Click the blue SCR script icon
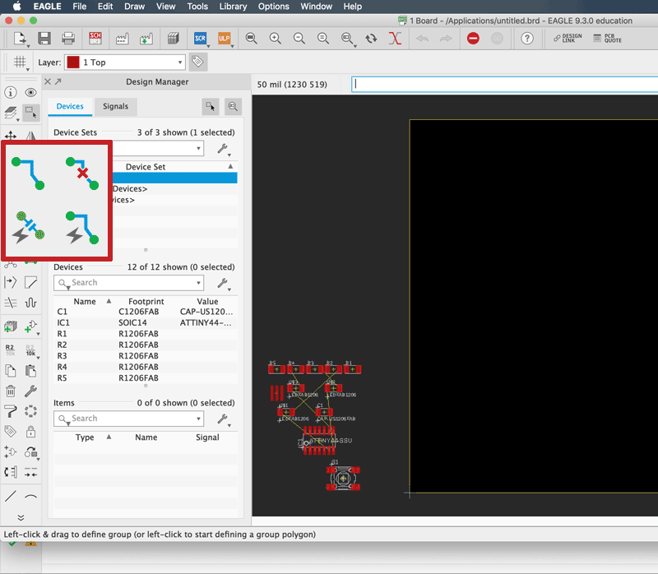The image size is (658, 574). (x=200, y=38)
